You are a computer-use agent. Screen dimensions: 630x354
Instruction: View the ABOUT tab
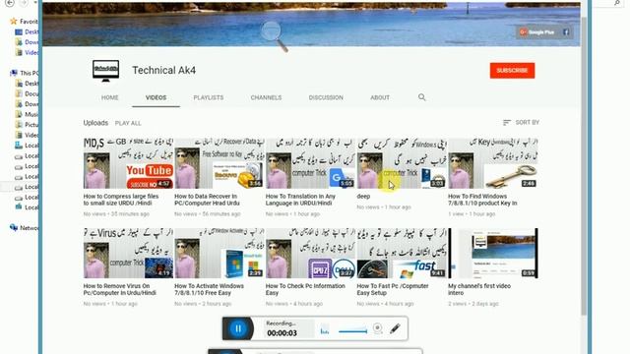380,97
